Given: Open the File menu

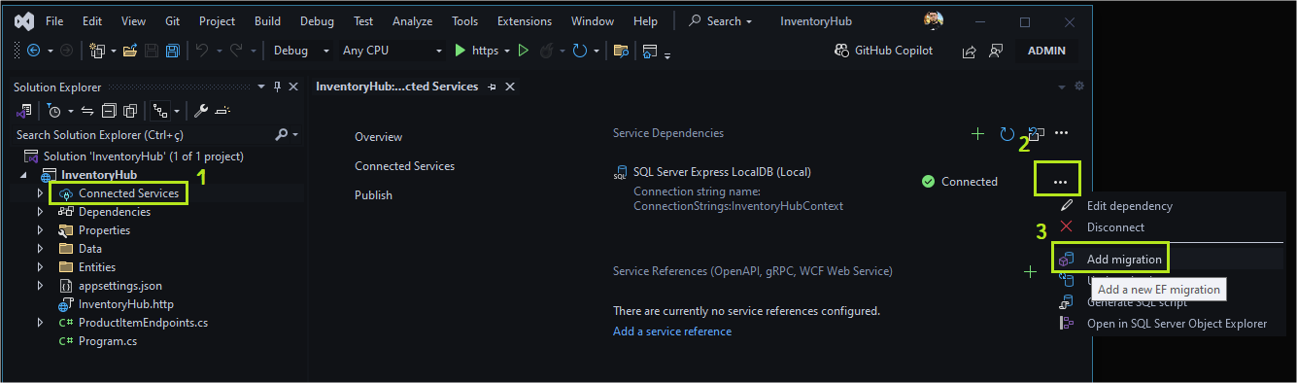Looking at the screenshot, I should tap(54, 21).
